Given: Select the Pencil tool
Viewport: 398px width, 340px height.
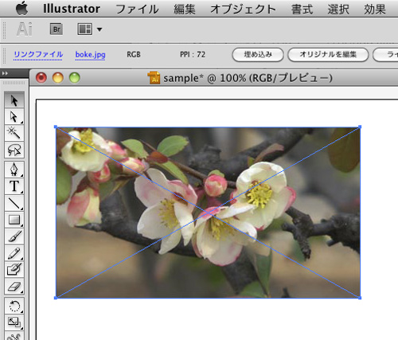Looking at the screenshot, I should 14,253.
